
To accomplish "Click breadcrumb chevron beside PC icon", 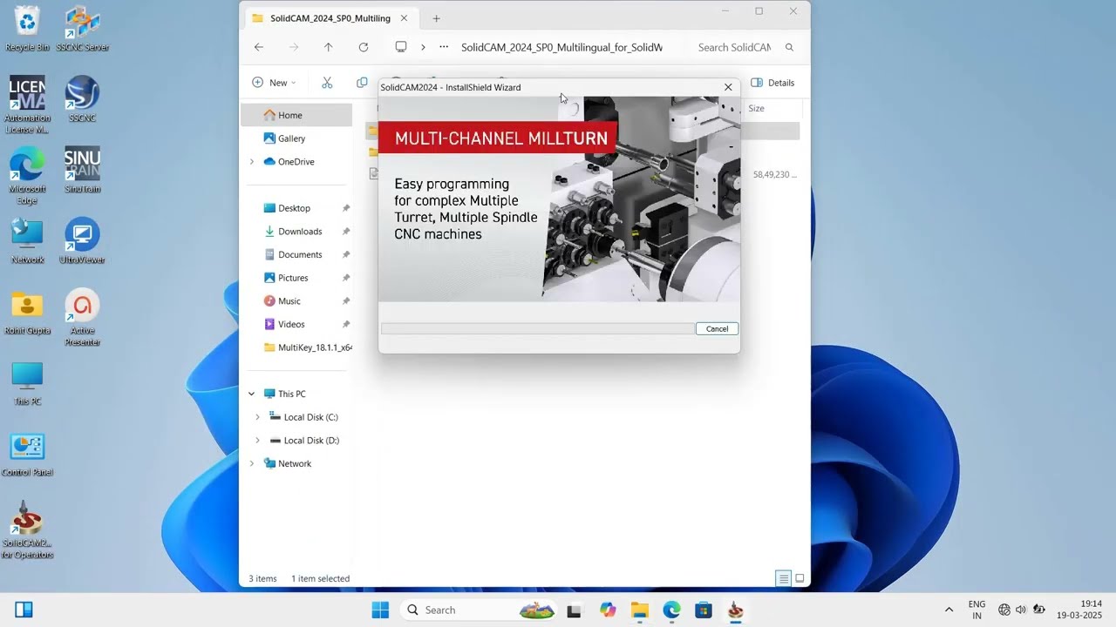I will [423, 47].
